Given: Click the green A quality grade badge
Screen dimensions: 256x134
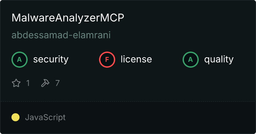Looking at the screenshot, I should (x=191, y=60).
